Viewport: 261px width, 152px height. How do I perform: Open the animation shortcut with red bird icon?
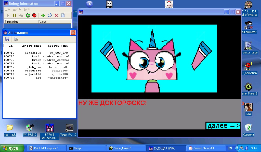coord(249,68)
